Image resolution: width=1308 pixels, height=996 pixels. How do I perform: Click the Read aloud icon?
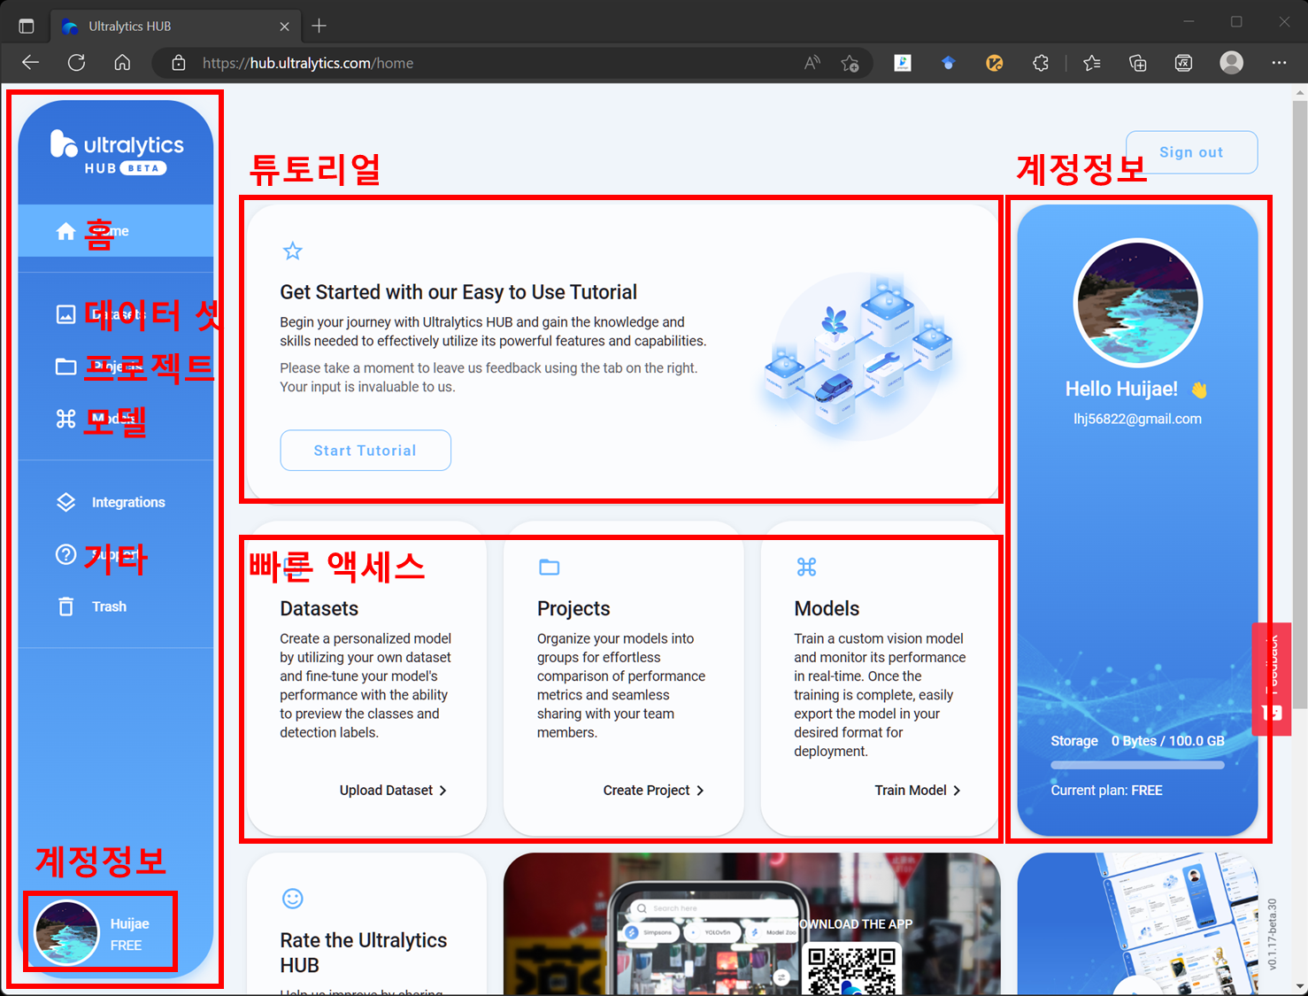[x=812, y=63]
